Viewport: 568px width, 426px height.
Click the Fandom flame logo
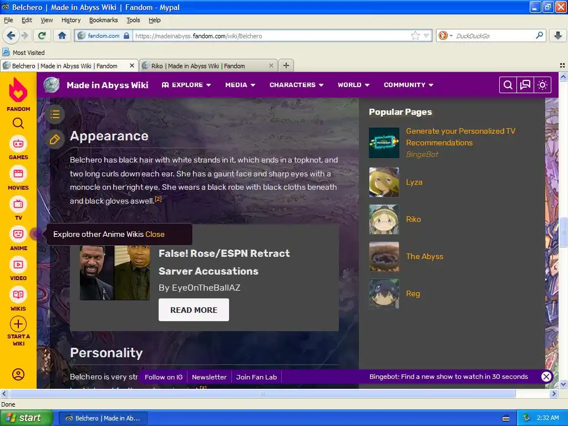point(18,90)
